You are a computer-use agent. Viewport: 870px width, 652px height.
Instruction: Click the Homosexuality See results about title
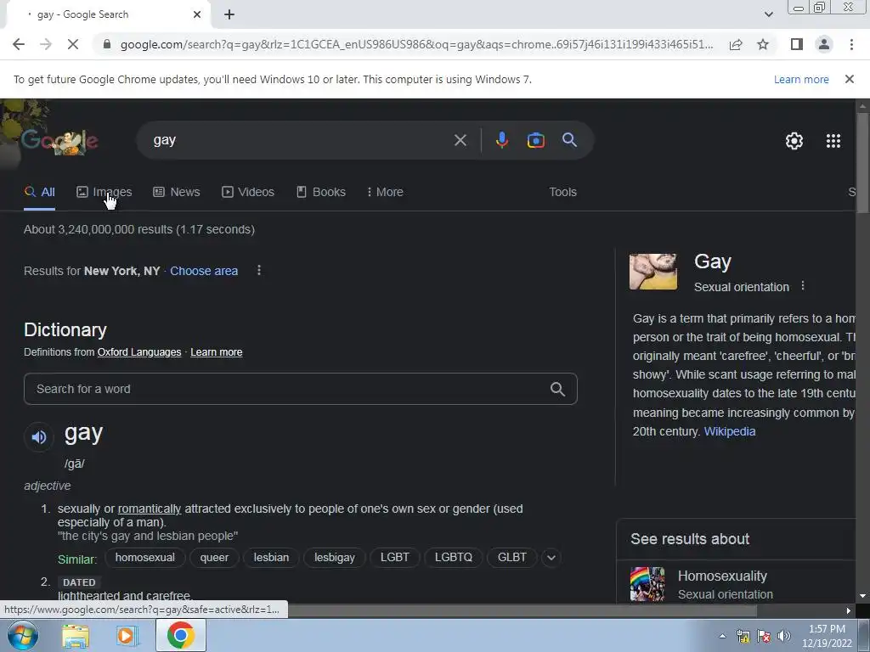click(x=722, y=576)
